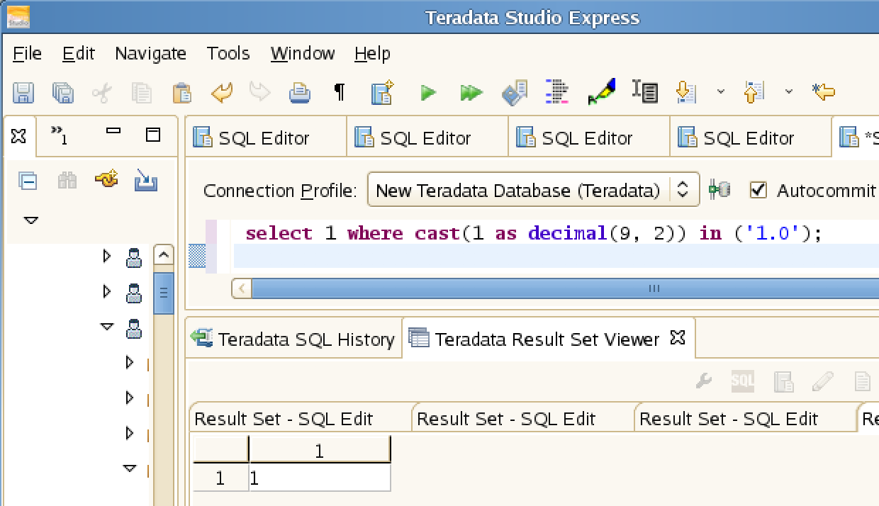Open the Teradata SQL History tab
This screenshot has width=879, height=506.
pos(293,339)
